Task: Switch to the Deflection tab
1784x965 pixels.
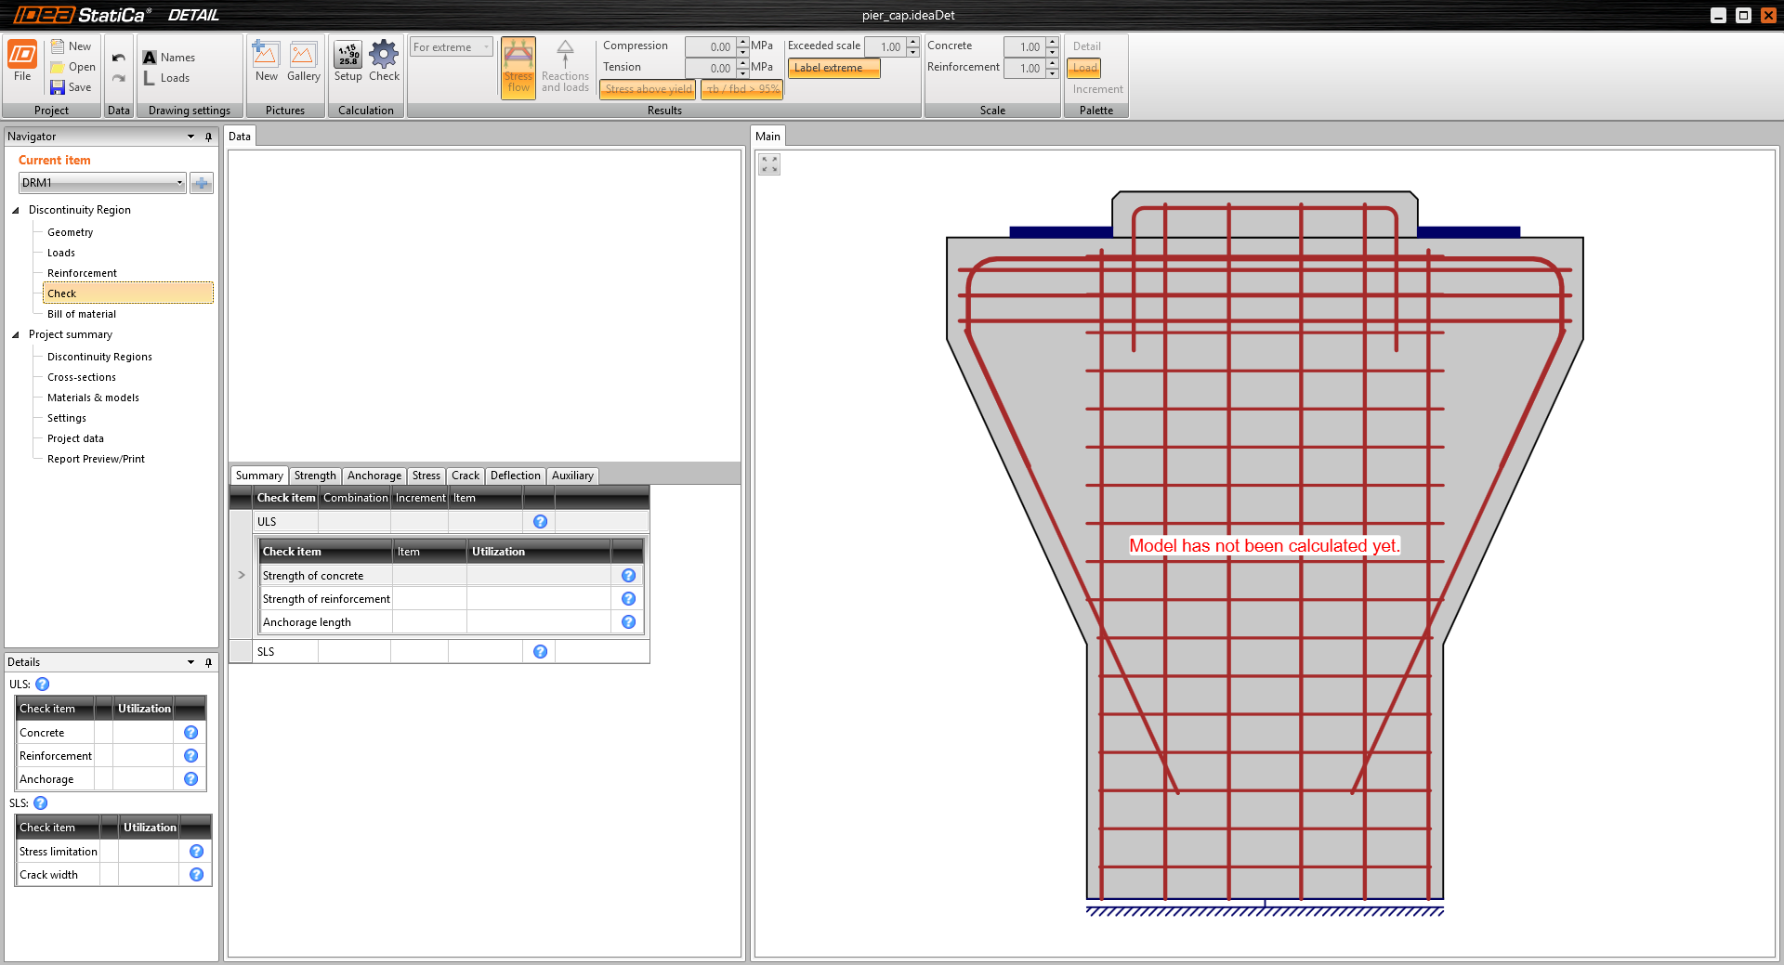Action: point(515,476)
